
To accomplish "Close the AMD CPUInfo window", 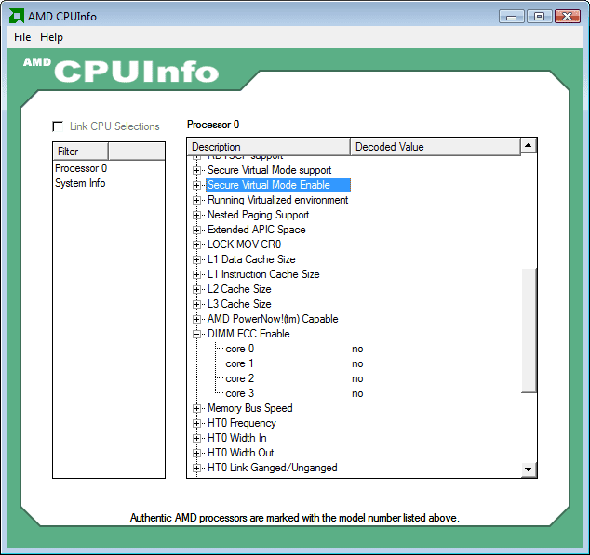I will (x=568, y=17).
